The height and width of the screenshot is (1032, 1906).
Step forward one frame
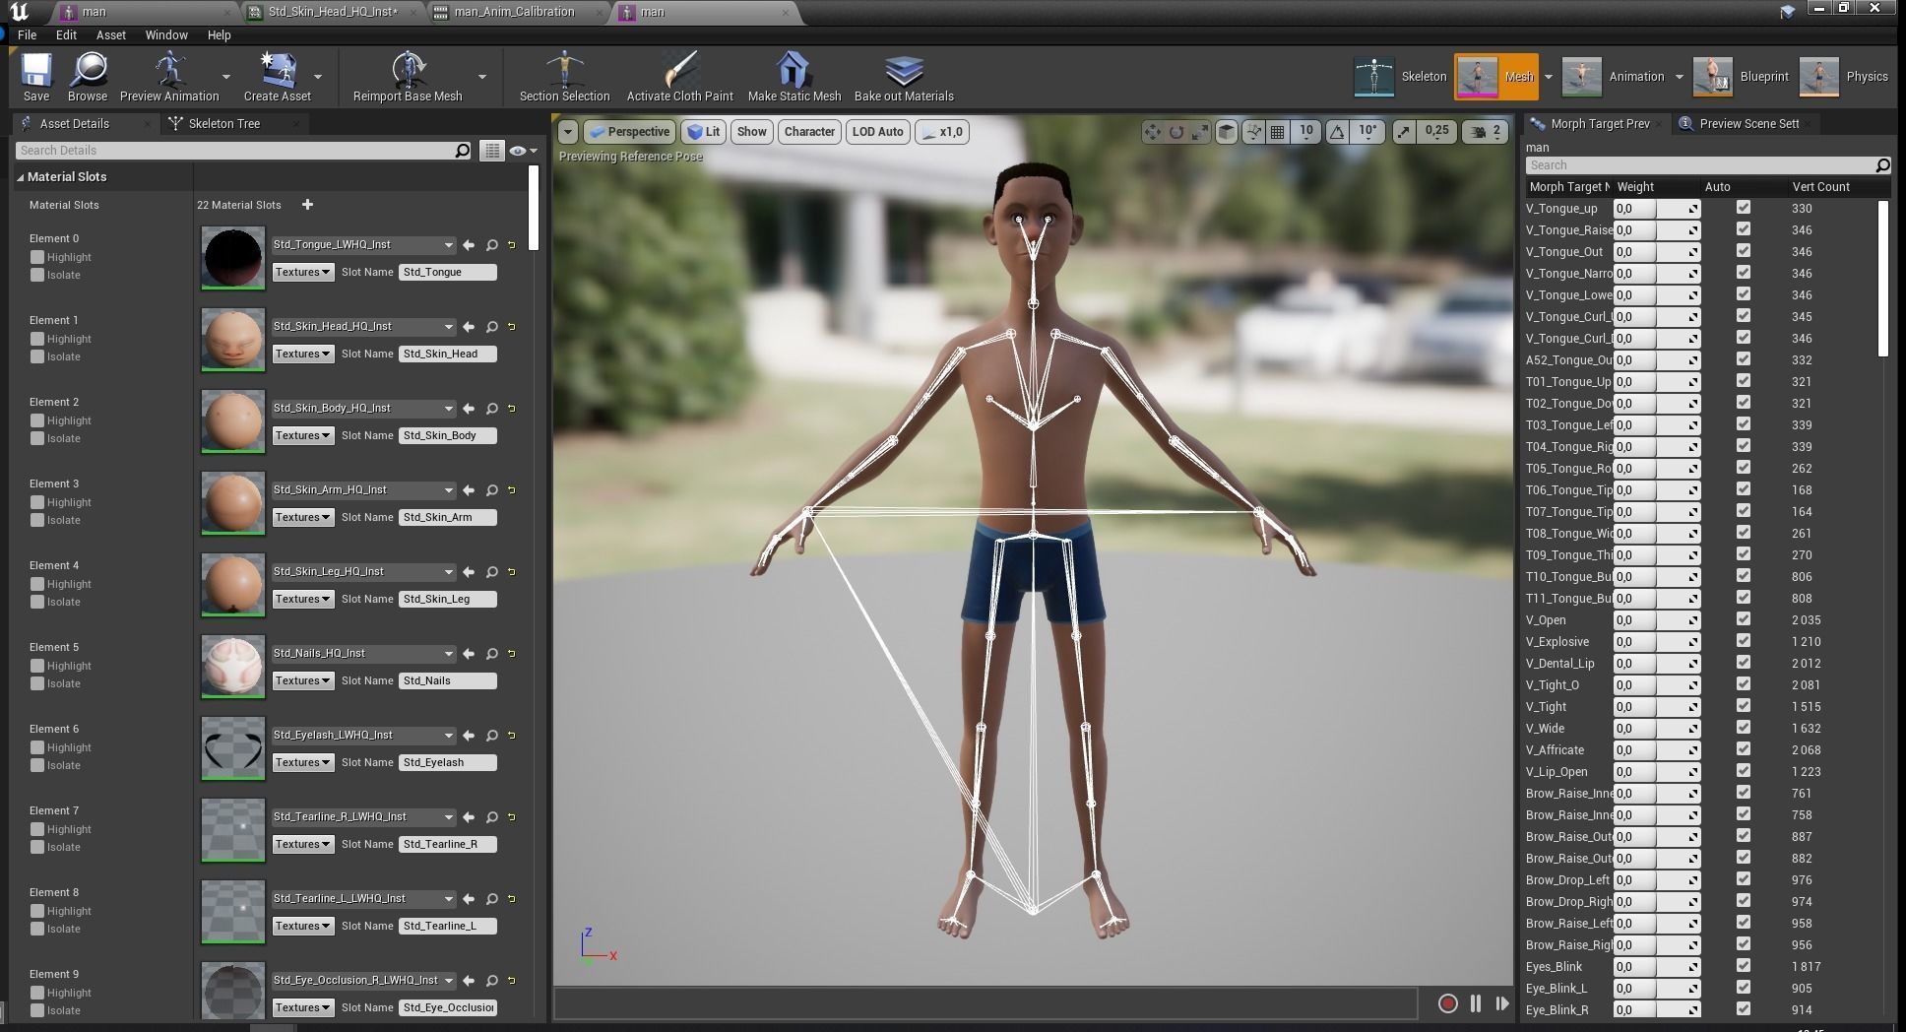[x=1501, y=1003]
